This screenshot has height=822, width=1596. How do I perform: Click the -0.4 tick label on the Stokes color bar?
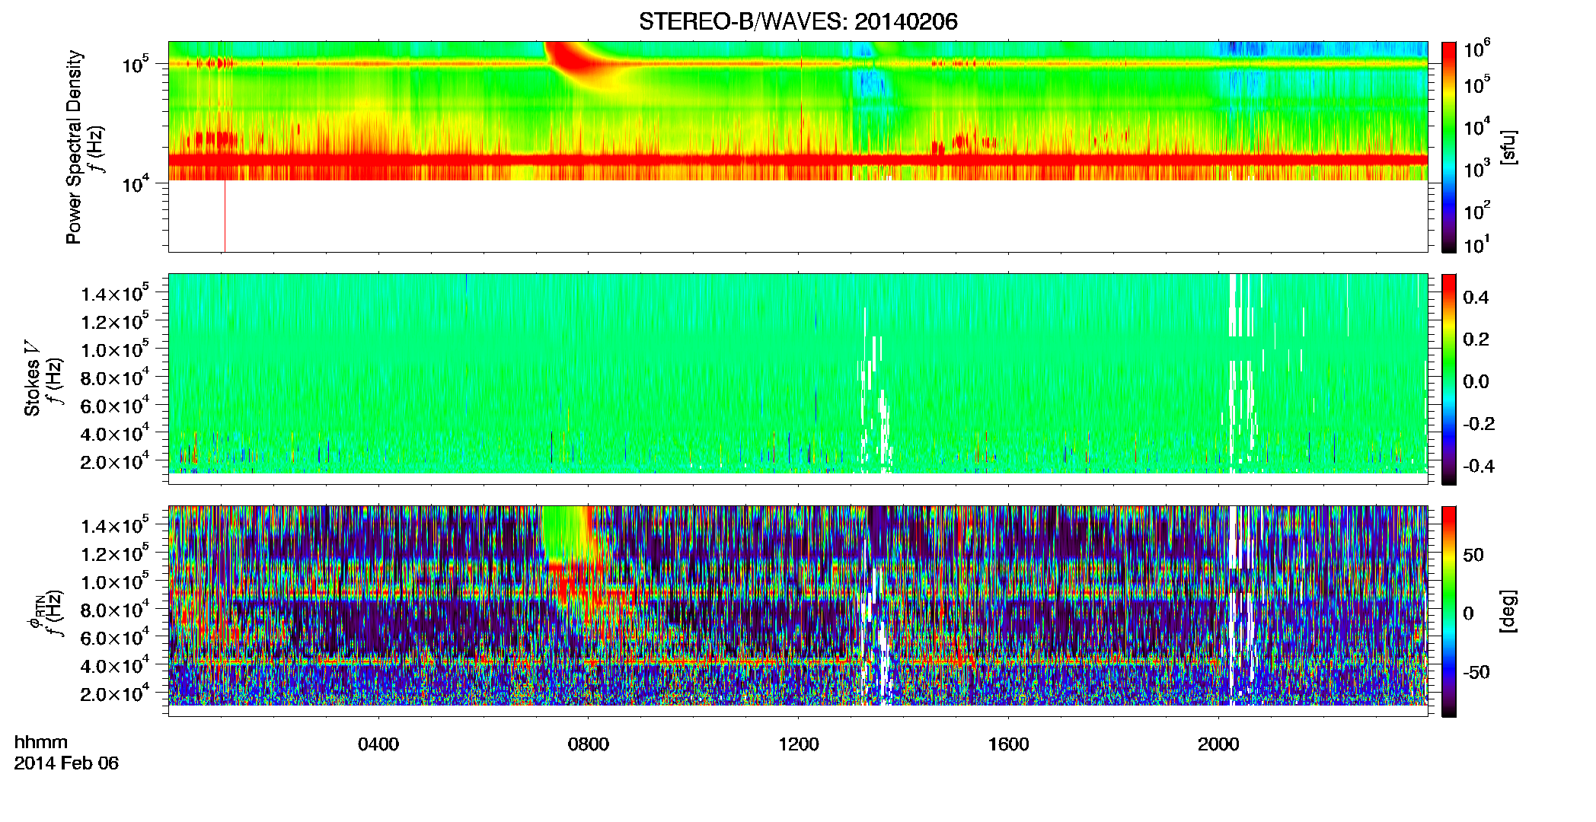(x=1479, y=466)
